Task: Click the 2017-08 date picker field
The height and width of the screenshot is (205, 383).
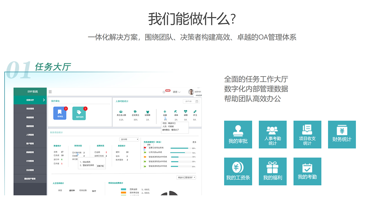Action: pyautogui.click(x=191, y=101)
